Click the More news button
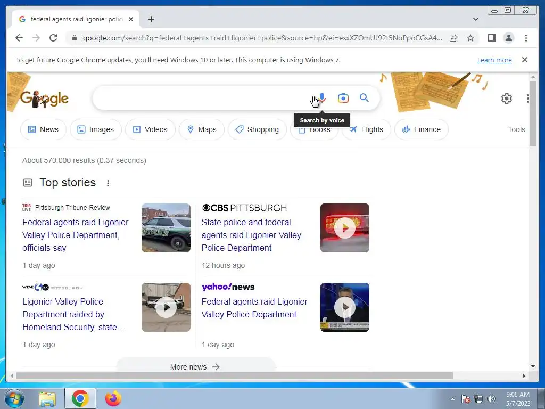The height and width of the screenshot is (409, 545). pos(195,366)
